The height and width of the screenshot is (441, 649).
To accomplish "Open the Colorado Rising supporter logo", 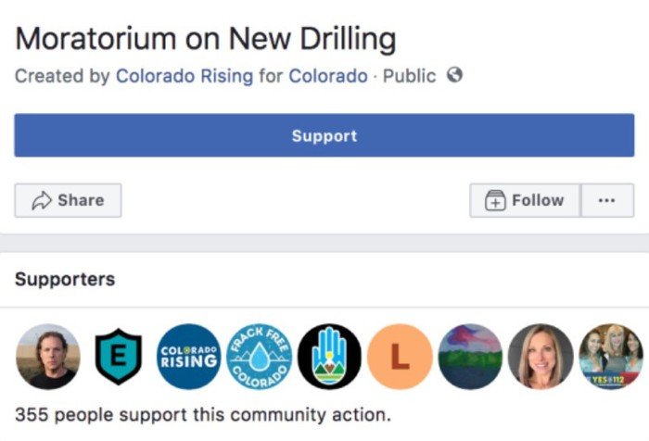I will pyautogui.click(x=189, y=357).
